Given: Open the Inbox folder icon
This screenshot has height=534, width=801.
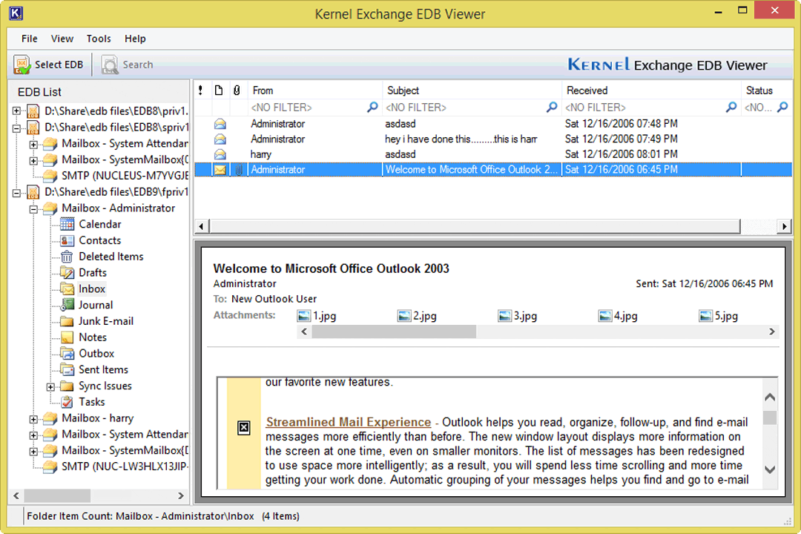Looking at the screenshot, I should coord(68,289).
